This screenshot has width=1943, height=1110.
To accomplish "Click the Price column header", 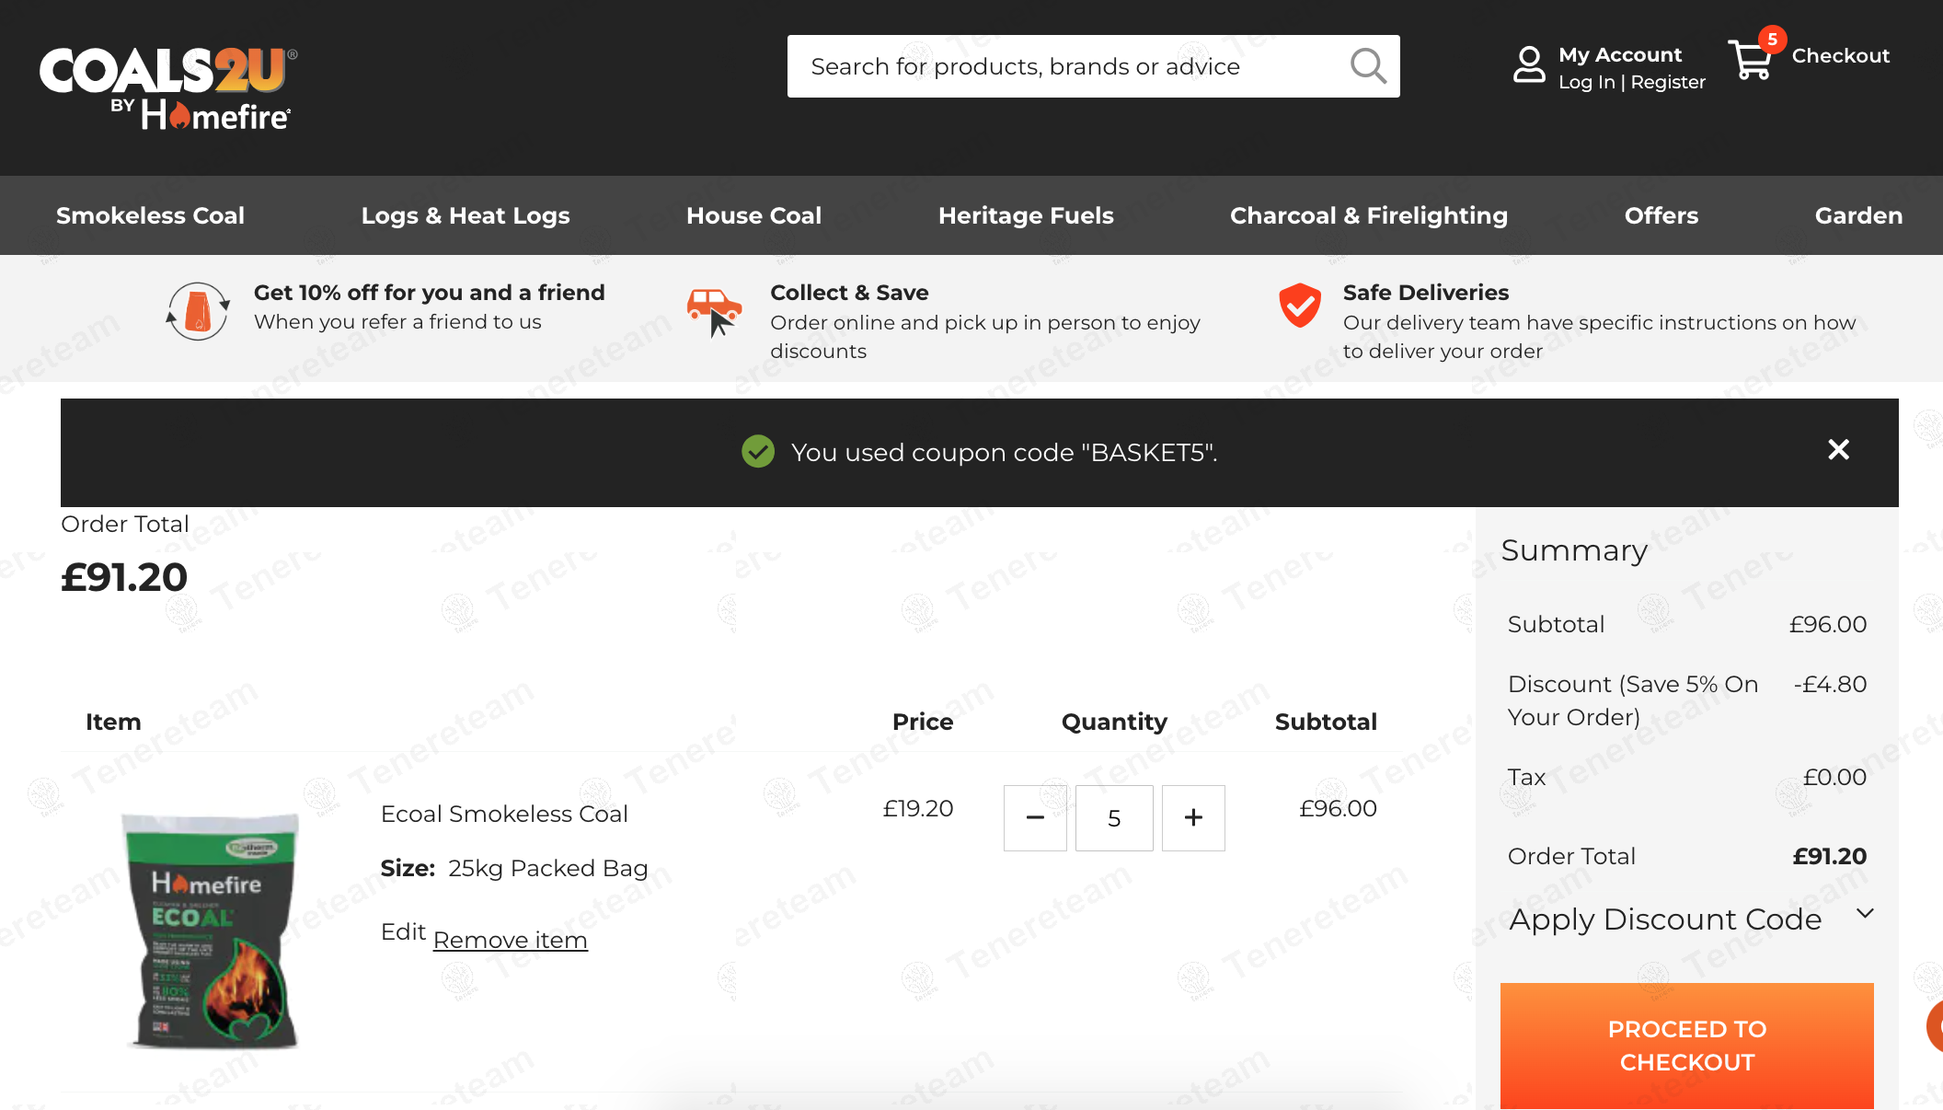I will [923, 722].
